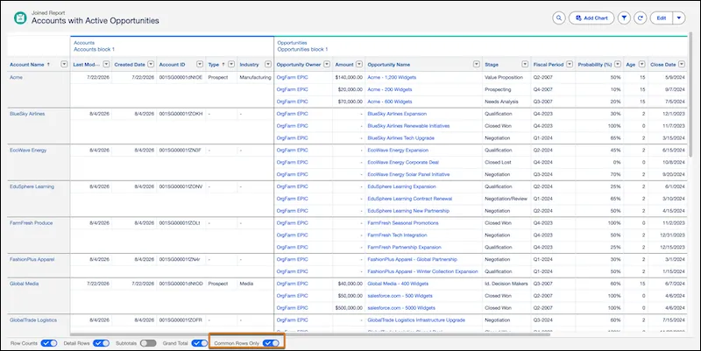Screen dimensions: 701x351
Task: Click OrgFarm EPIC owner in Acme - 1,200 Widgets row
Action: (293, 77)
